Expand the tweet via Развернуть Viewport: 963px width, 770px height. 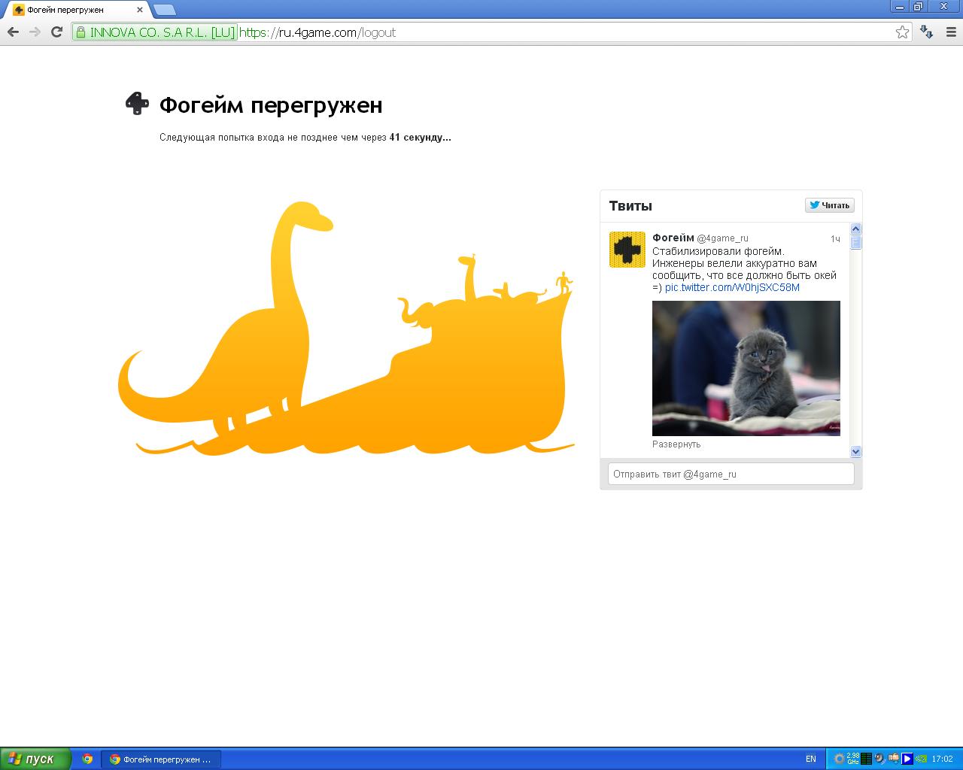(x=676, y=444)
